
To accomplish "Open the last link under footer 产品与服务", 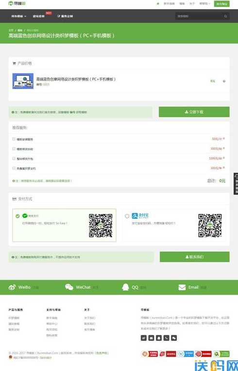I will point(14,329).
